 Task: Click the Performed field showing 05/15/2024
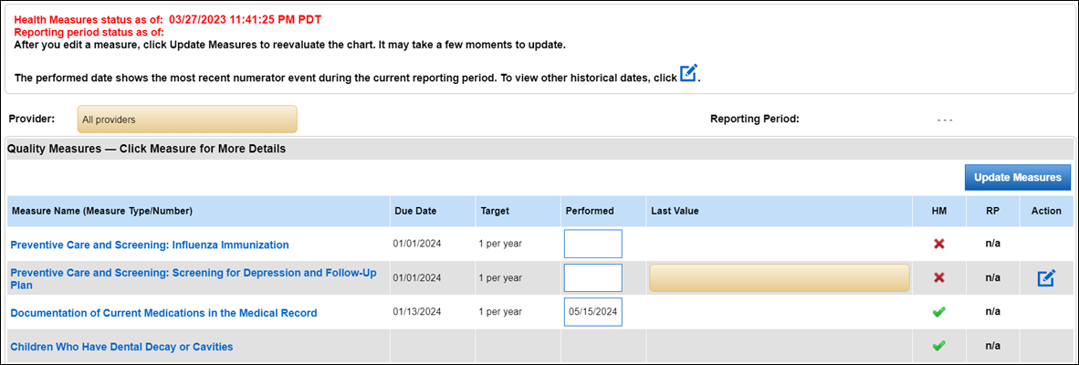click(x=592, y=311)
